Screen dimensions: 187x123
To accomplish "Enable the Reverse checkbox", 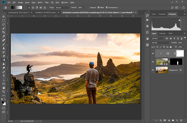I will tap(89, 7).
